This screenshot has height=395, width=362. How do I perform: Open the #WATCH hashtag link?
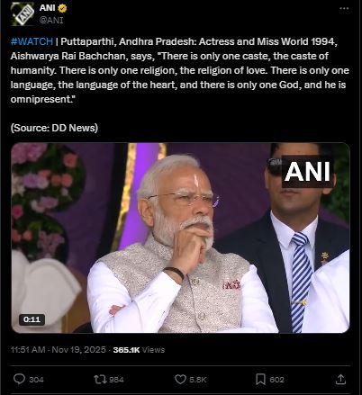[32, 41]
